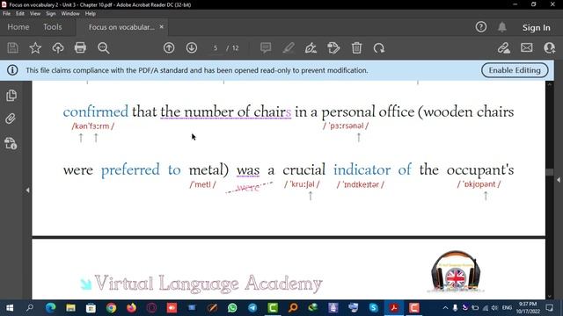Rotate page with circular arrow icon
Viewport: 563px width, 316px height.
(x=379, y=48)
